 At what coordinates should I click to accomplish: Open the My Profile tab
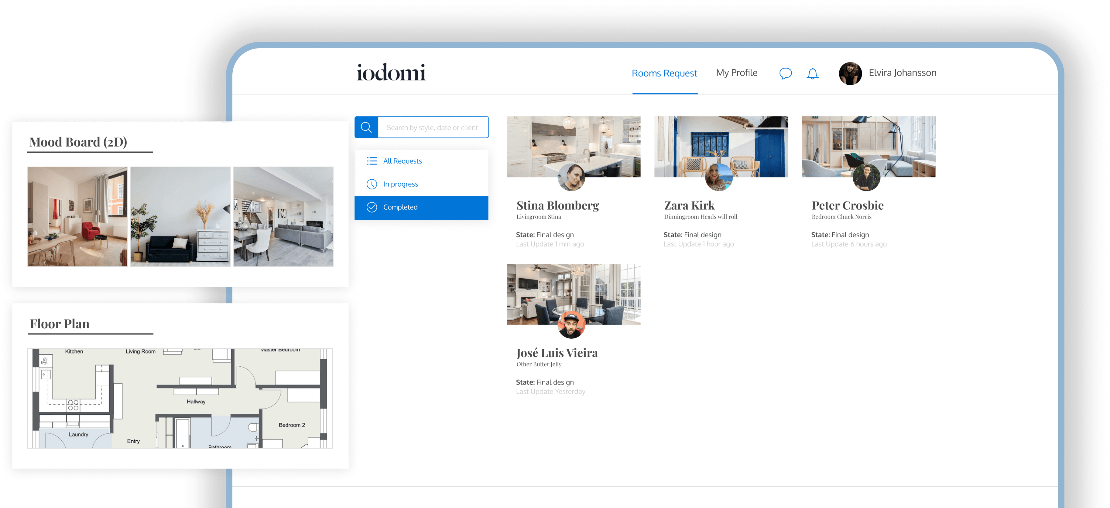[x=736, y=73]
